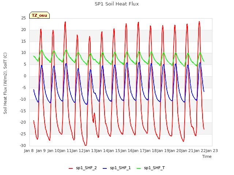Toggle the sp1_SHF_2 legend entry

(83, 168)
